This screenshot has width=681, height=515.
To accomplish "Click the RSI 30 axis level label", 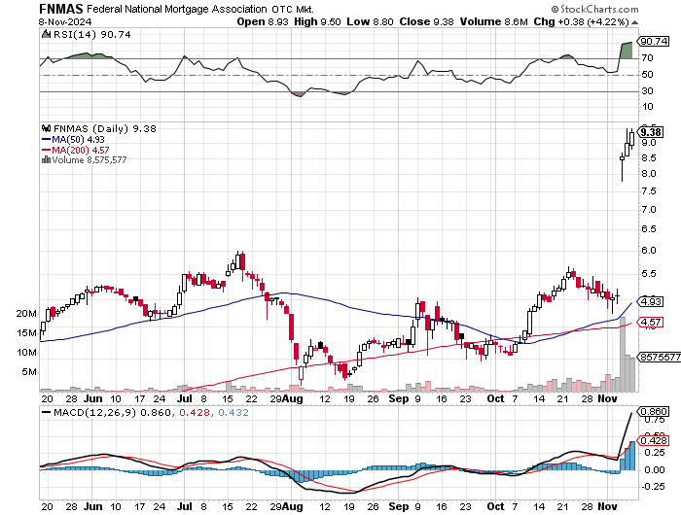I will coord(647,90).
